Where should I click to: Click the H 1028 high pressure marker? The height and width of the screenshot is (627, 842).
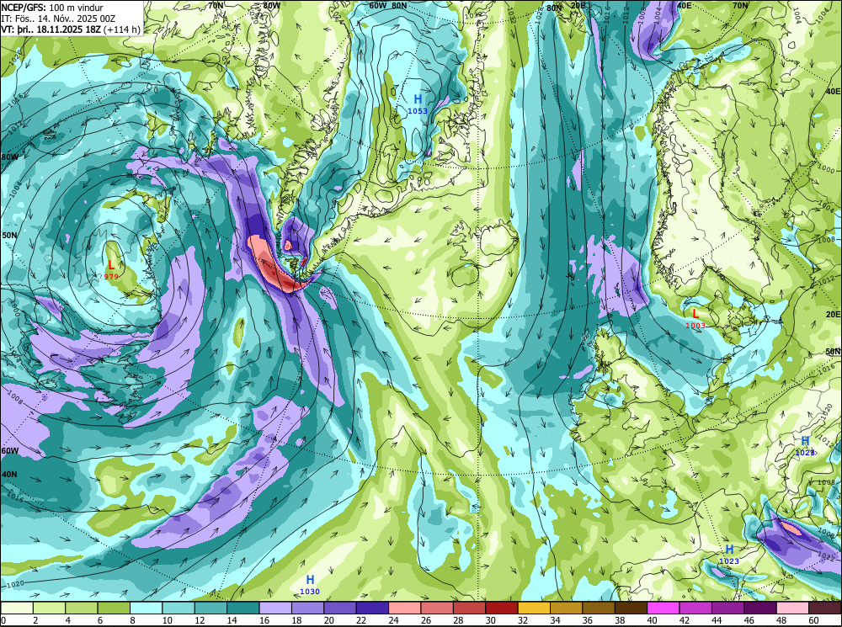coord(805,445)
